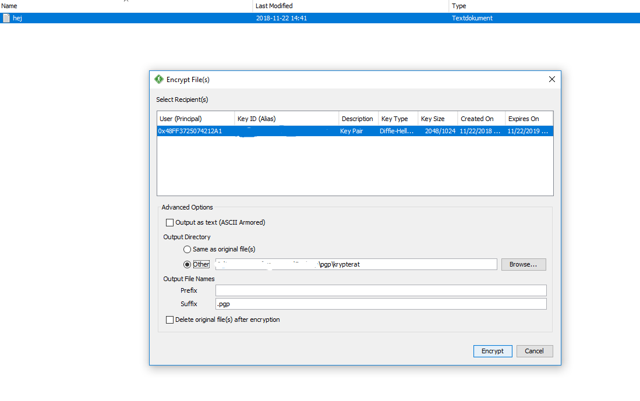Sort recipients by Expires On column
The height and width of the screenshot is (401, 640).
point(528,119)
